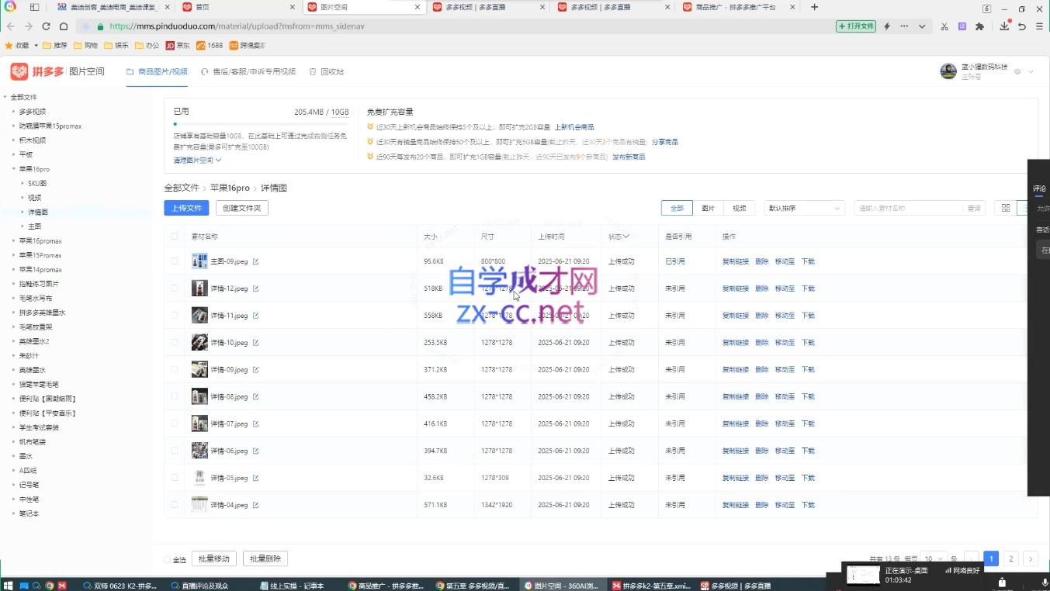Open the scissors screenshot tool in toolbar
The image size is (1050, 591).
point(944,26)
